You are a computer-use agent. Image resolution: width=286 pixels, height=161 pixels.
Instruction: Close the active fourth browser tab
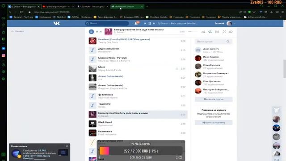142,7
